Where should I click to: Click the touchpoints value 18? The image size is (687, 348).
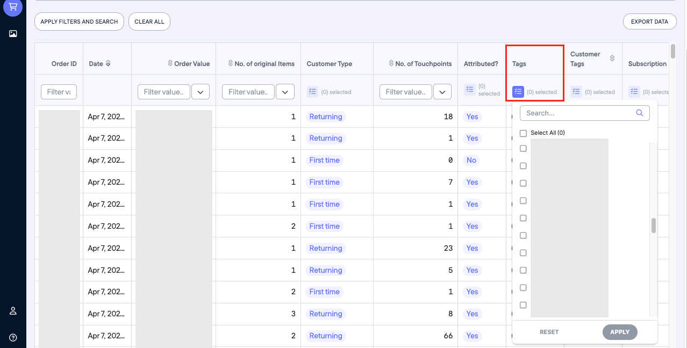[448, 117]
